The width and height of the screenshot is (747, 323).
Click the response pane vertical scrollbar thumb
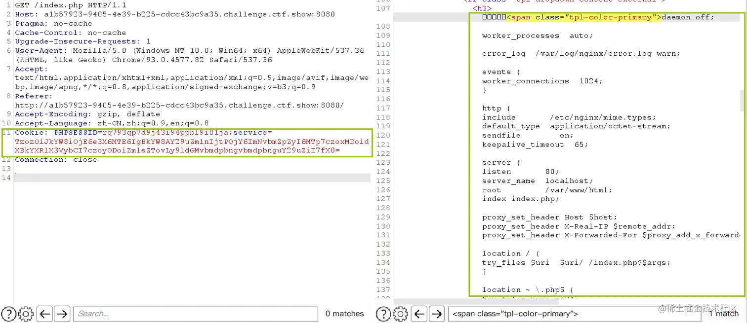[742, 101]
